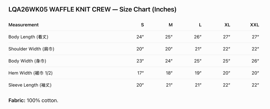Click the L size column header
Viewport: 270px width, 109px height.
[x=200, y=25]
